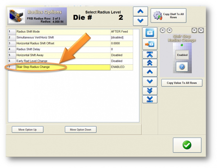
Task: Select the Horizontal Shift Away row
Action: 63,55
